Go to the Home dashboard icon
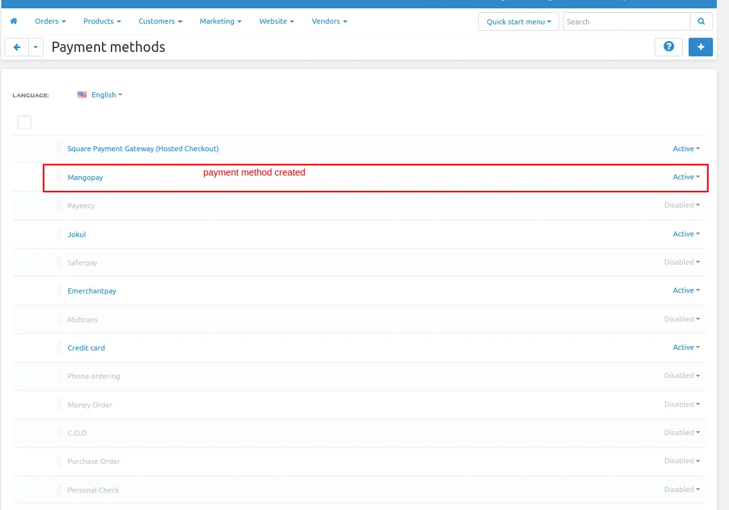This screenshot has height=510, width=729. (13, 21)
